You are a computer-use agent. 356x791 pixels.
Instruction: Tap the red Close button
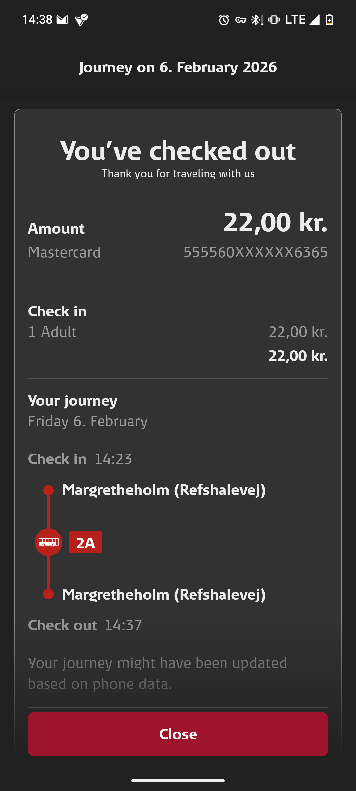178,734
